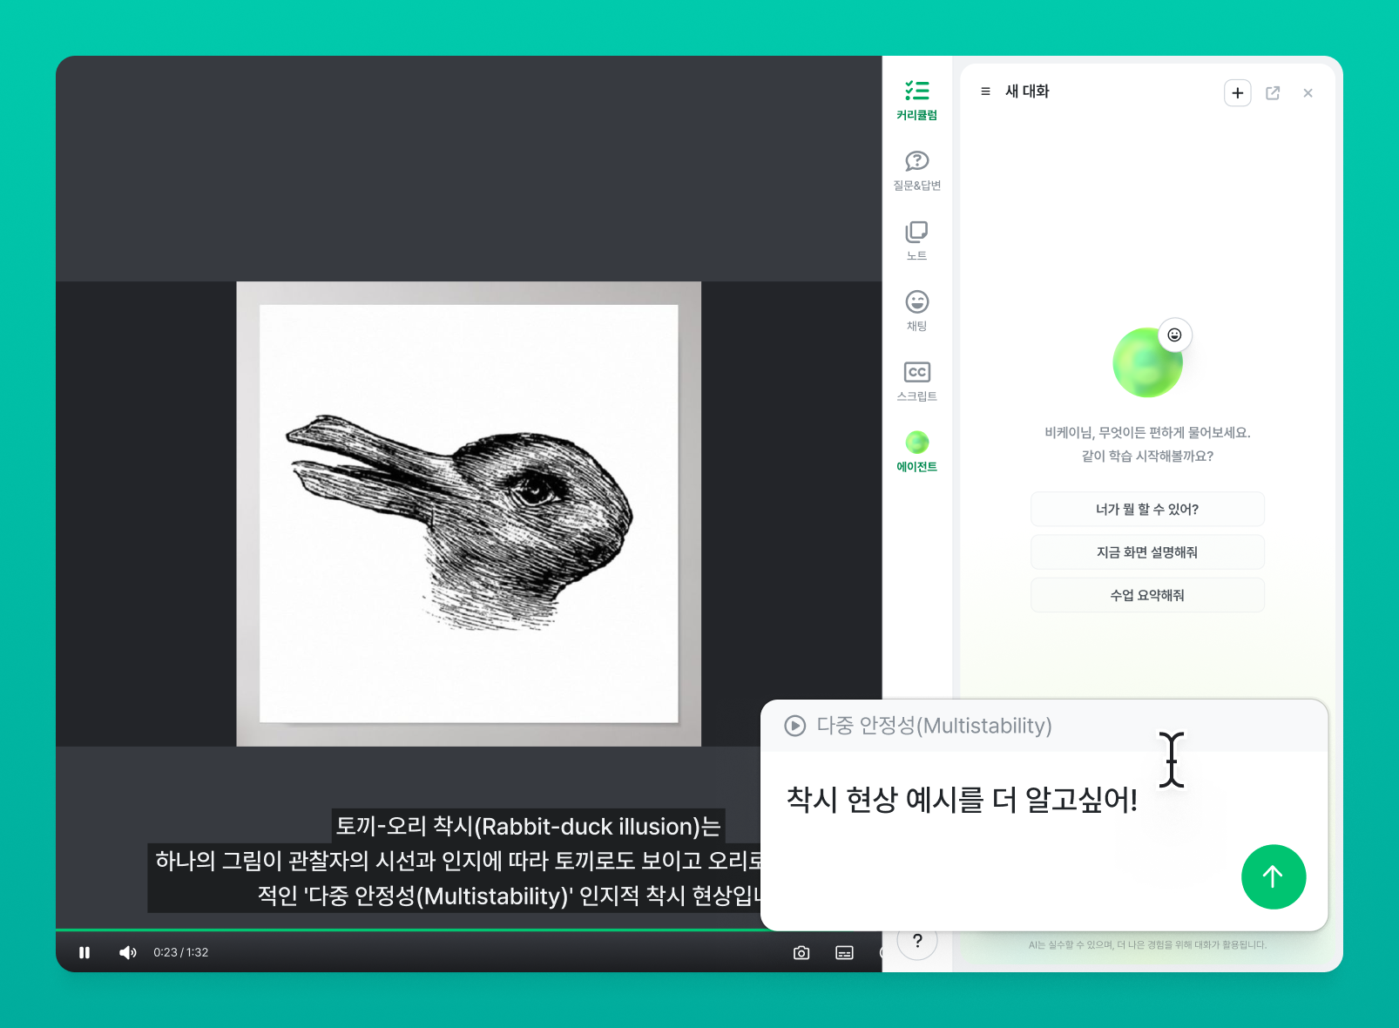Image resolution: width=1399 pixels, height=1028 pixels.
Task: Pop out the chat in new window
Action: pos(1273,92)
